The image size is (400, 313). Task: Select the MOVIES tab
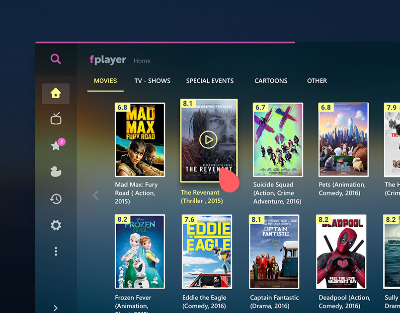click(105, 81)
